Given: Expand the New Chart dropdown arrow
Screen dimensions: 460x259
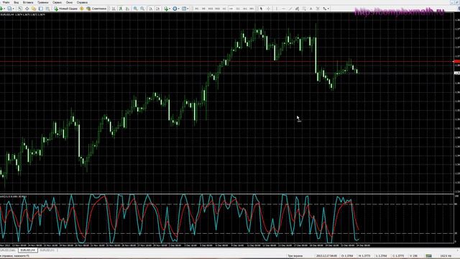Looking at the screenshot, I should [x=5, y=9].
